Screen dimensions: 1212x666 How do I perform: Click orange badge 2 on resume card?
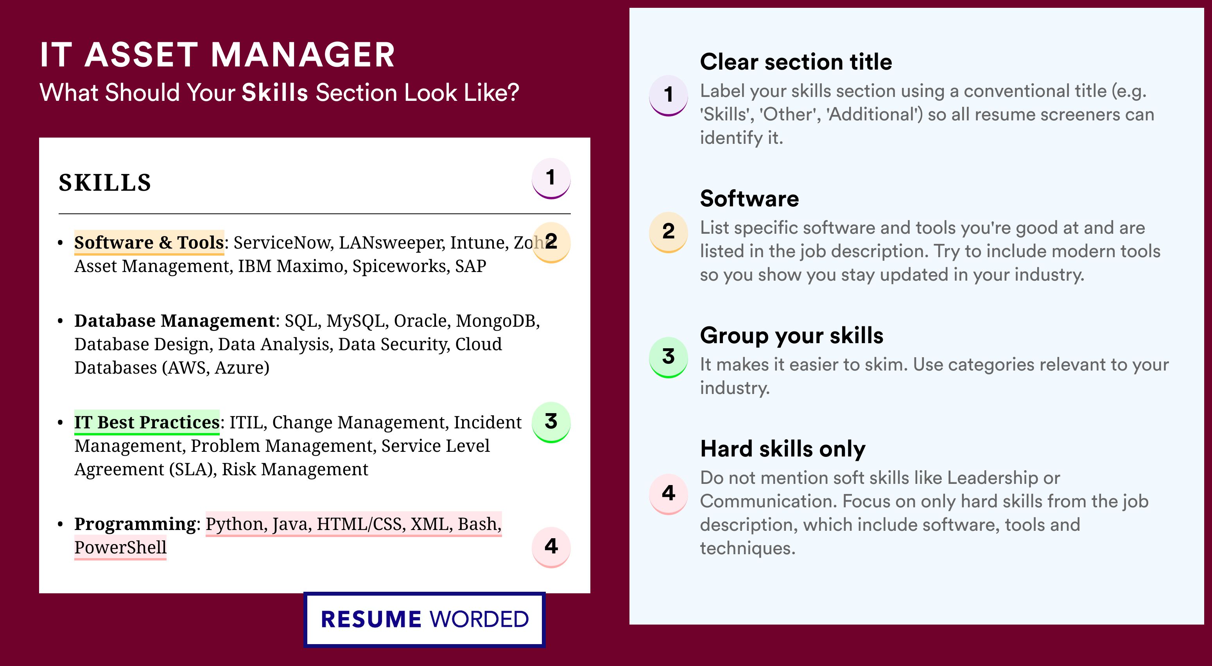(551, 242)
